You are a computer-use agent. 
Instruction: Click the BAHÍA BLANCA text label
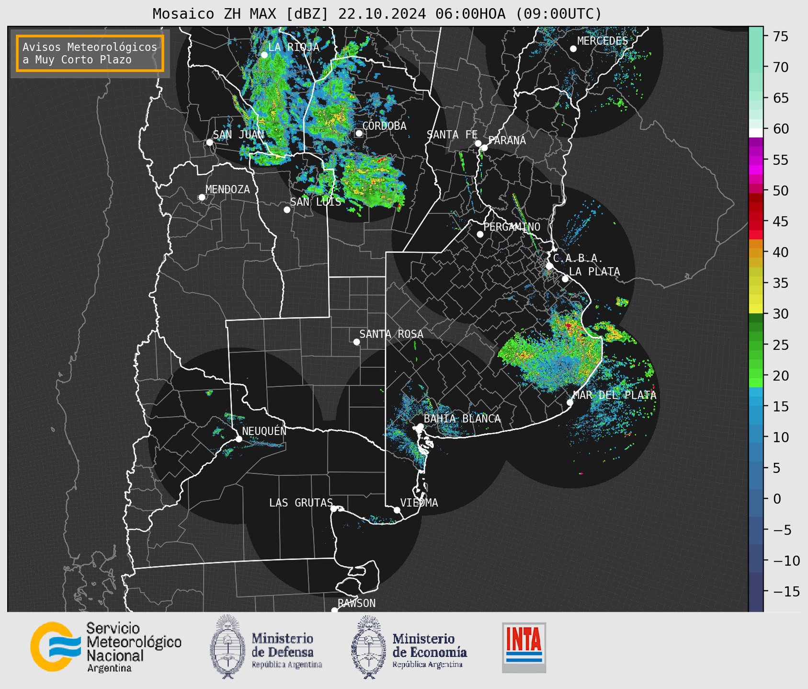(x=462, y=419)
